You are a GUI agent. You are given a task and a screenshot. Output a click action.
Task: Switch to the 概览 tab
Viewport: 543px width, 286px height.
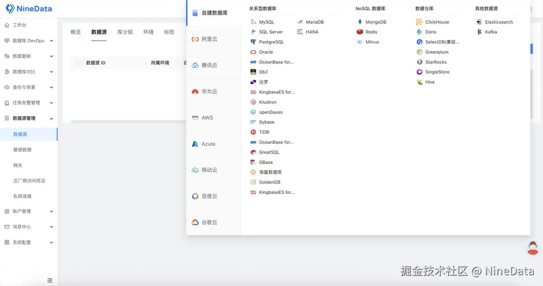76,32
